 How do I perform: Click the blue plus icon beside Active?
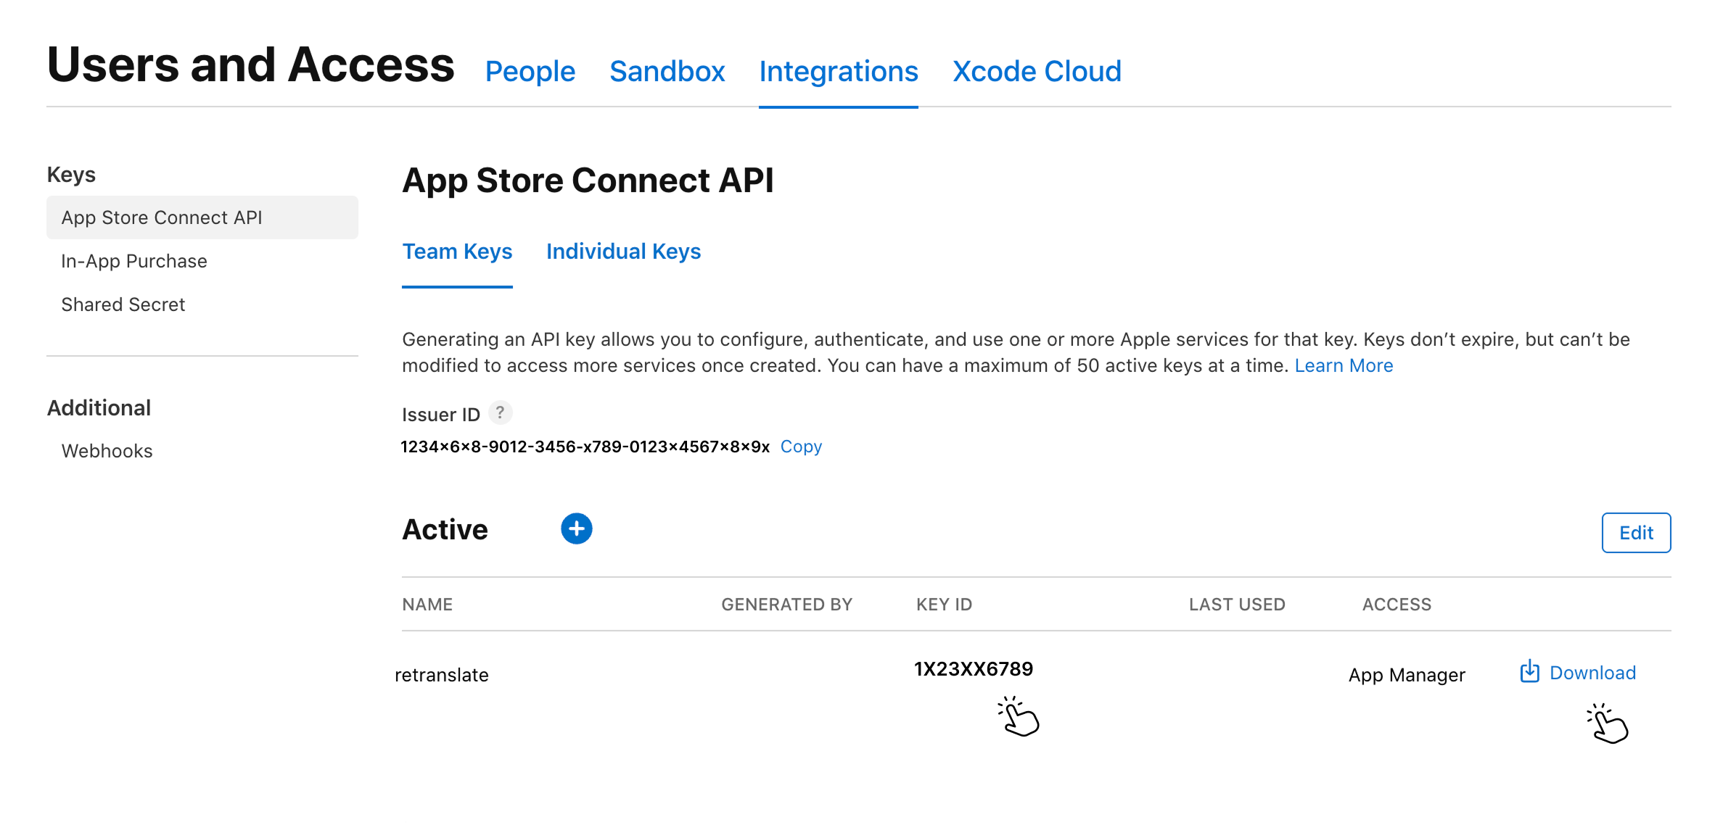pyautogui.click(x=576, y=528)
